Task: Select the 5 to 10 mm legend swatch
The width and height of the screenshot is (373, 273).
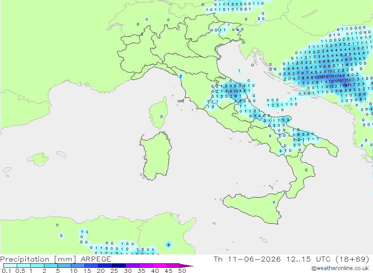Action: tap(65, 266)
